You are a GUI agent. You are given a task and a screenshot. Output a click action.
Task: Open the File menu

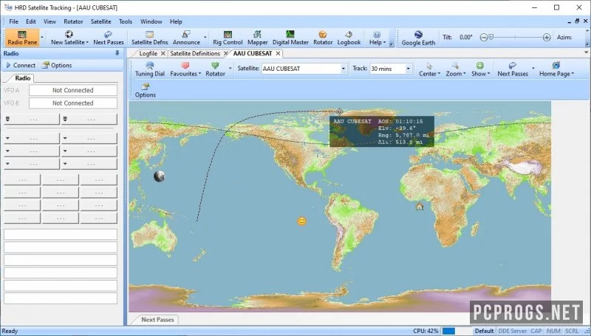click(x=13, y=21)
